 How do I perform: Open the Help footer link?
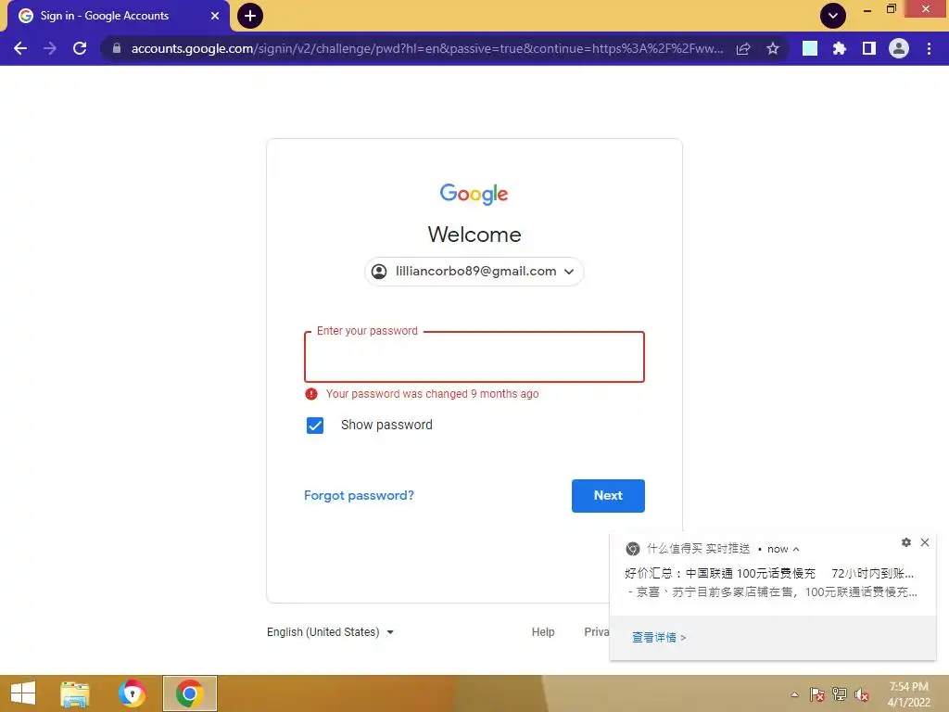[543, 632]
